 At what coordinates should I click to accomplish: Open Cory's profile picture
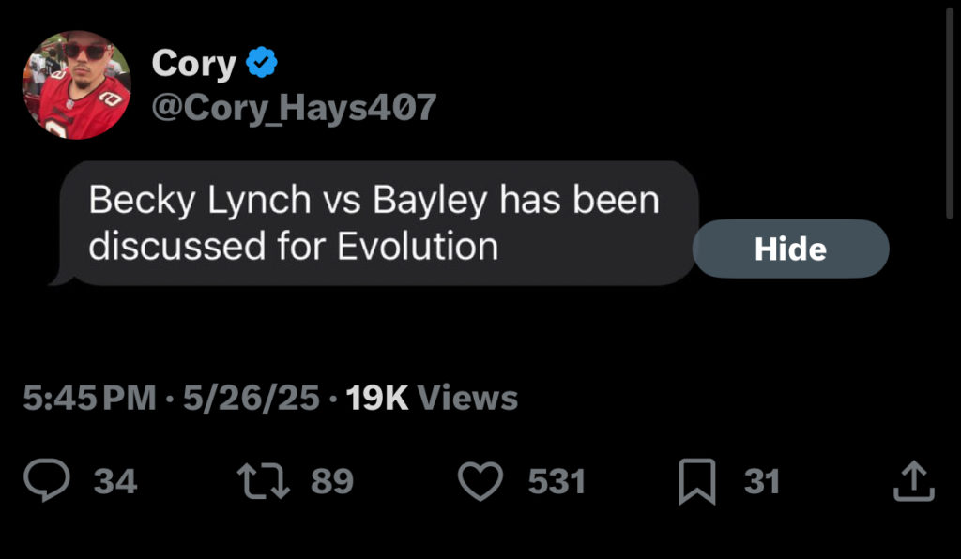(x=76, y=85)
